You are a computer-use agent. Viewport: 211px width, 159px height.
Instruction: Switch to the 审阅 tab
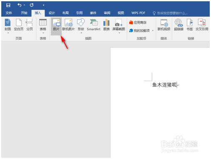[107, 13]
